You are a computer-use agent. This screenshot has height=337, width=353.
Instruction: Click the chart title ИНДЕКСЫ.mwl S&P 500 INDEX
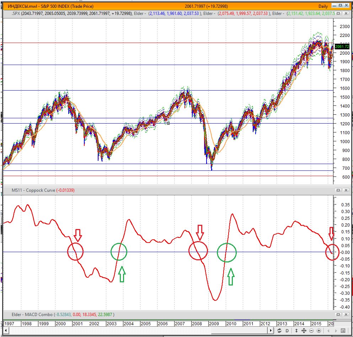(50, 6)
